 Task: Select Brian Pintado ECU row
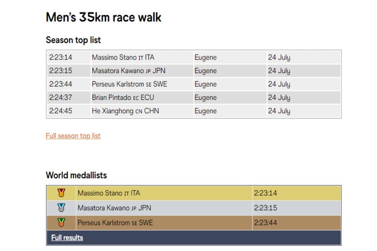click(123, 98)
